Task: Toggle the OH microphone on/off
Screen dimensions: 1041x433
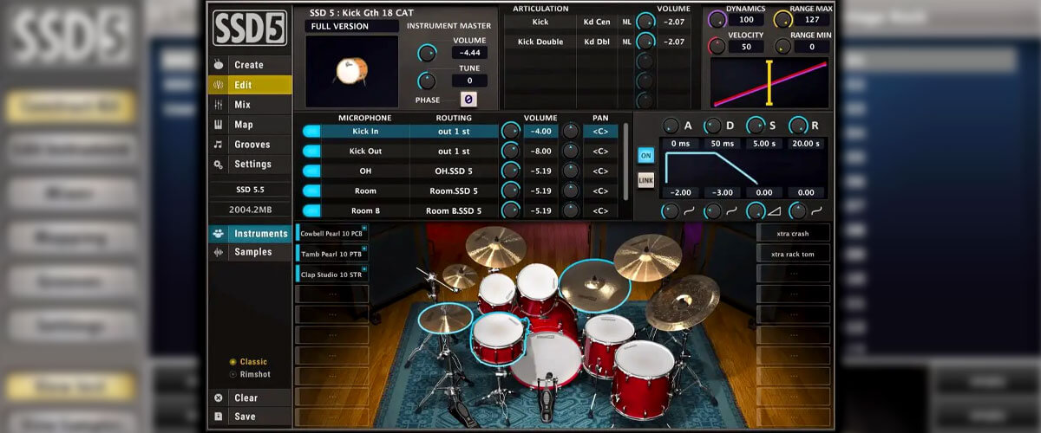Action: pyautogui.click(x=311, y=171)
